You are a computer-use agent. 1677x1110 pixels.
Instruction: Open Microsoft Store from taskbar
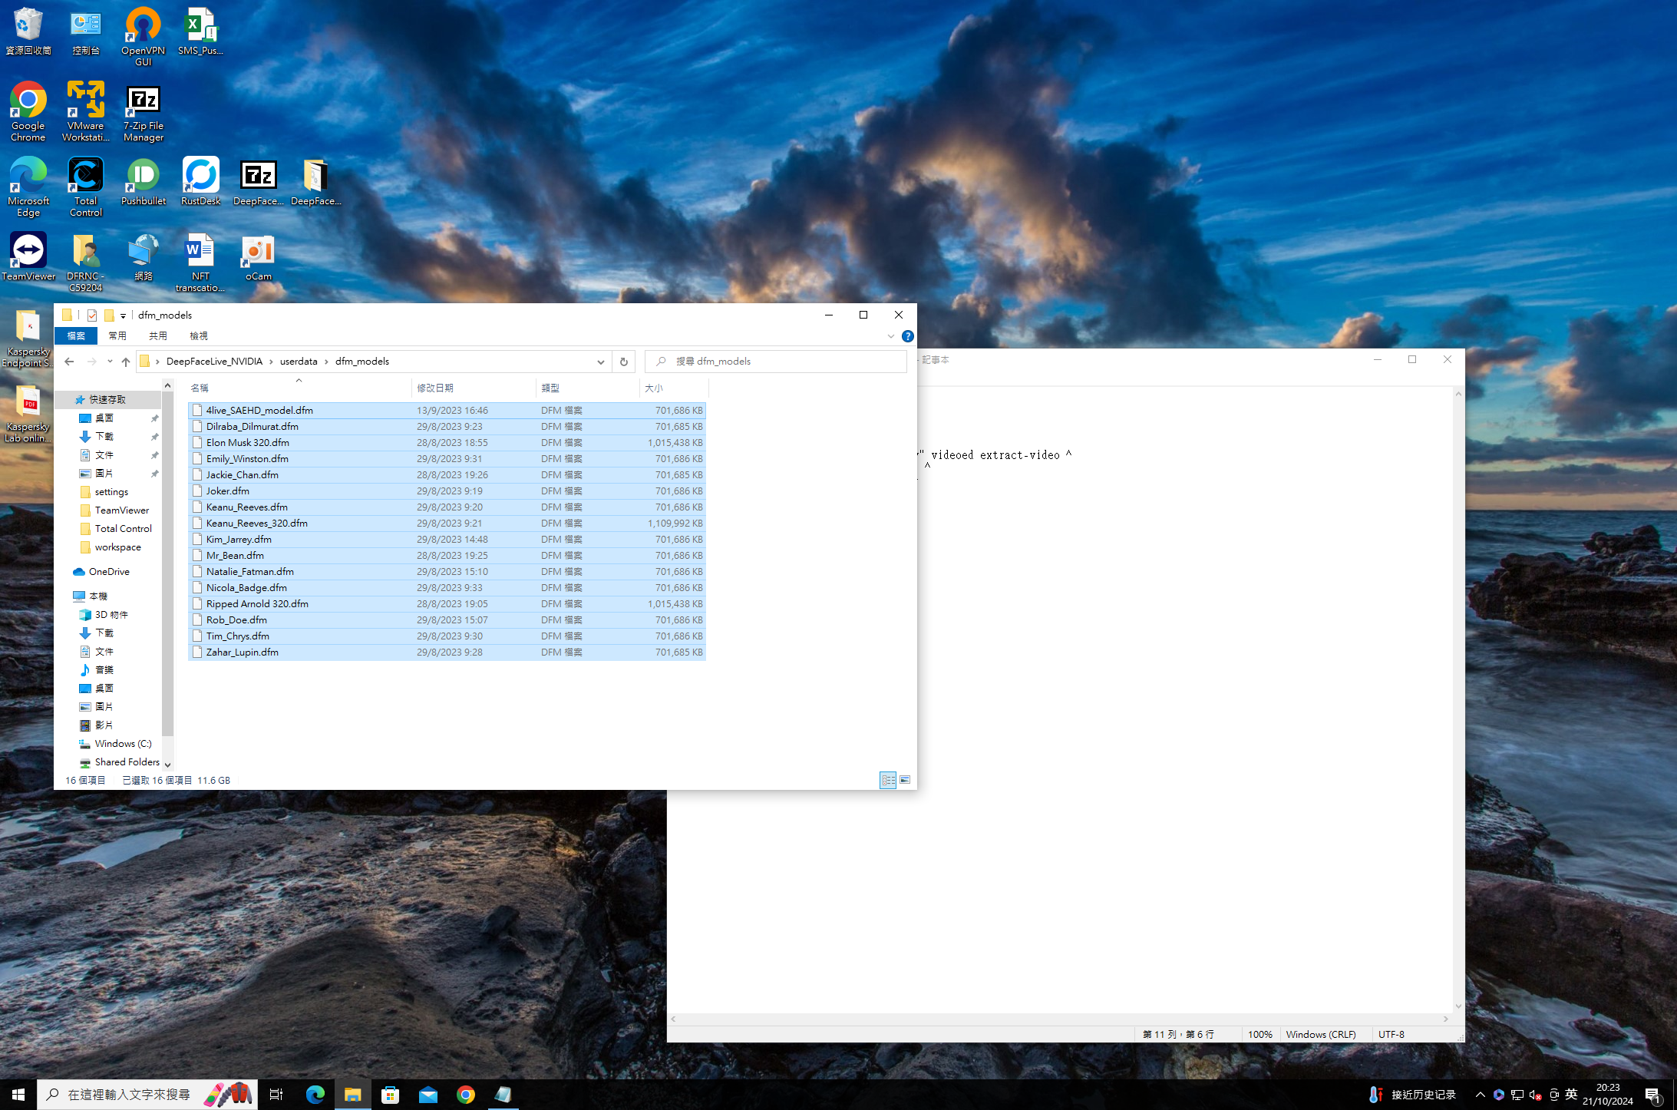point(391,1095)
